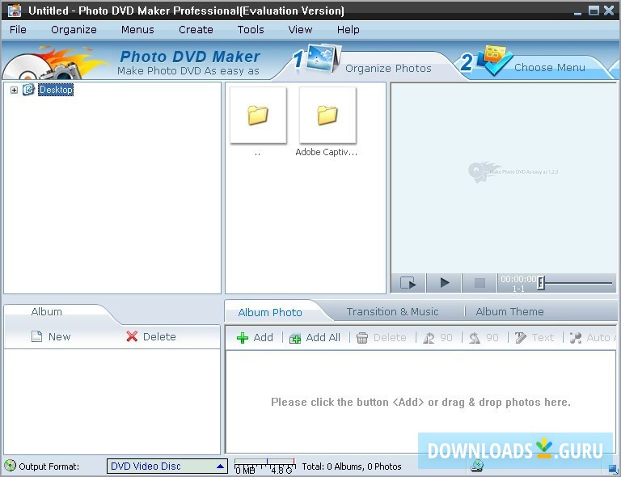Click the 00:00:00 time display
This screenshot has height=477, width=621.
coord(518,279)
